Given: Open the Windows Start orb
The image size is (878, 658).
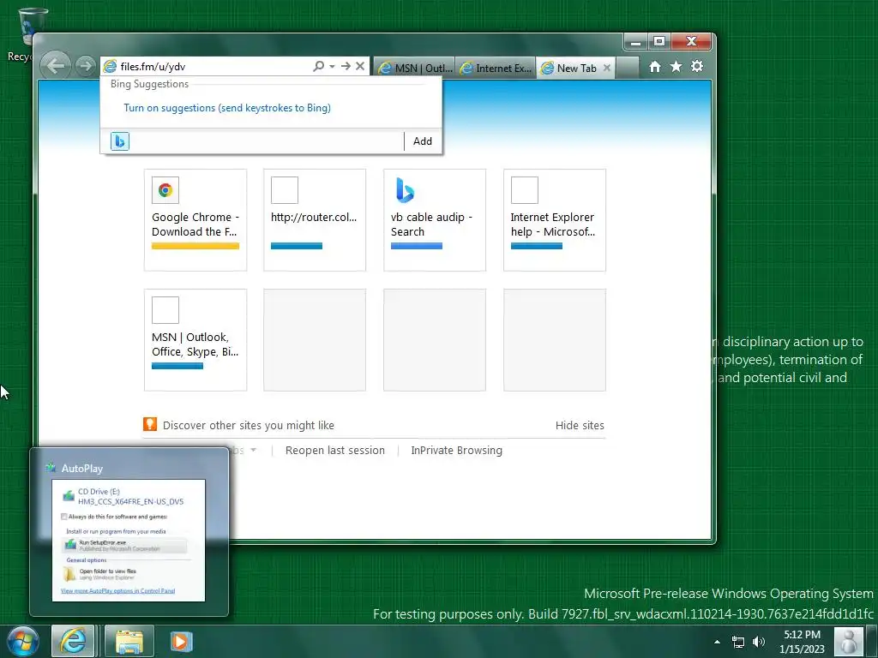Looking at the screenshot, I should 22,641.
